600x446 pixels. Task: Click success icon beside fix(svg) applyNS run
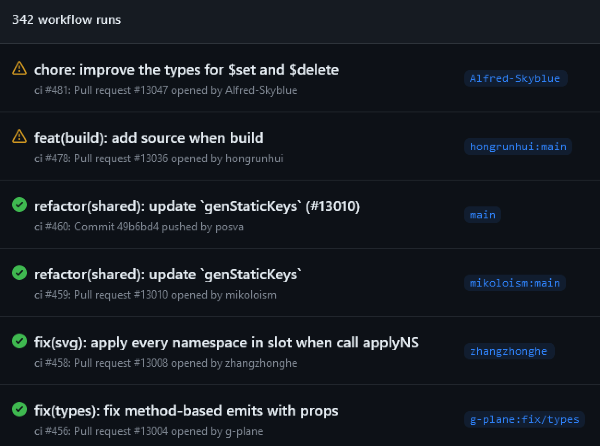click(19, 341)
